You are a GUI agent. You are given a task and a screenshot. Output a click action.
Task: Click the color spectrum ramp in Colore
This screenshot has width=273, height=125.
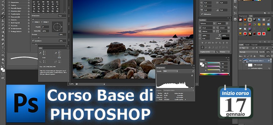(x=214, y=74)
